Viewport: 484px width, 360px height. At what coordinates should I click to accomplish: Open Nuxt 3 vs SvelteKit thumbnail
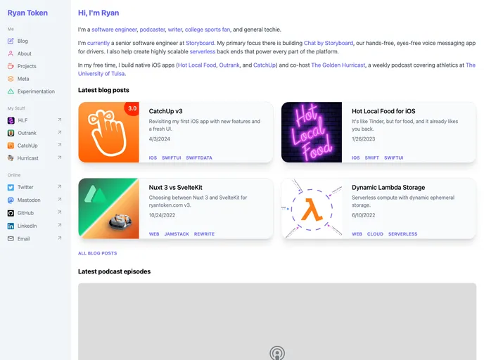(x=108, y=208)
